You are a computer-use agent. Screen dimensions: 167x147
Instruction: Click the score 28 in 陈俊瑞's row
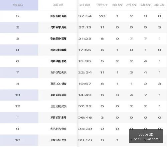102,16
